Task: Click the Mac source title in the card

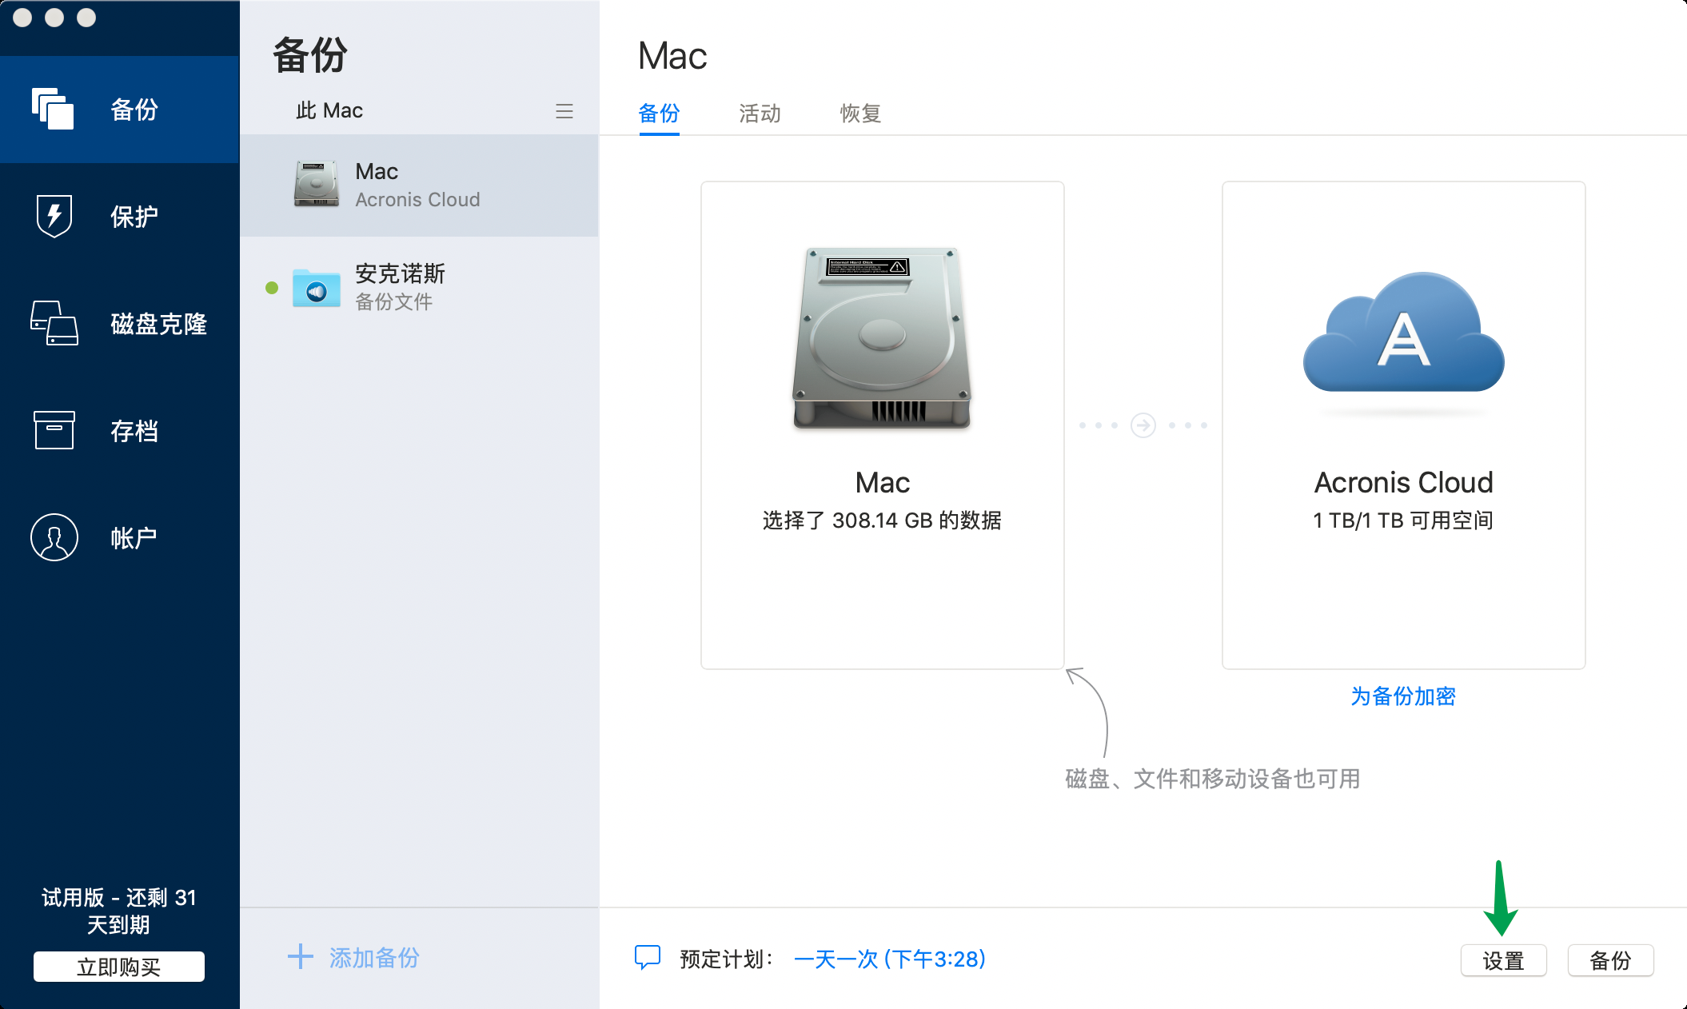Action: (x=882, y=482)
